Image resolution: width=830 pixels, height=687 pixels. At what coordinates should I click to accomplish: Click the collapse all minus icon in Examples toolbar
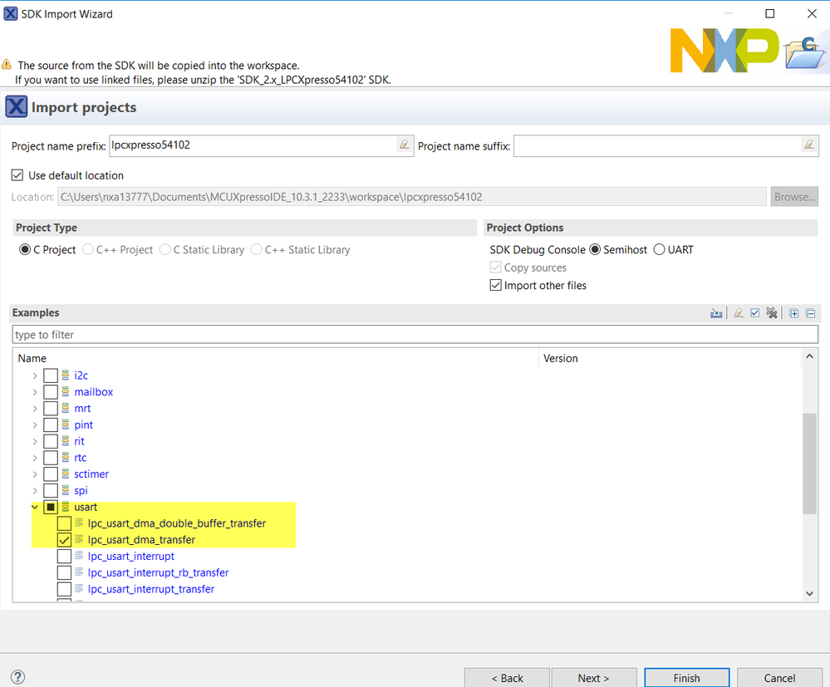(x=810, y=313)
